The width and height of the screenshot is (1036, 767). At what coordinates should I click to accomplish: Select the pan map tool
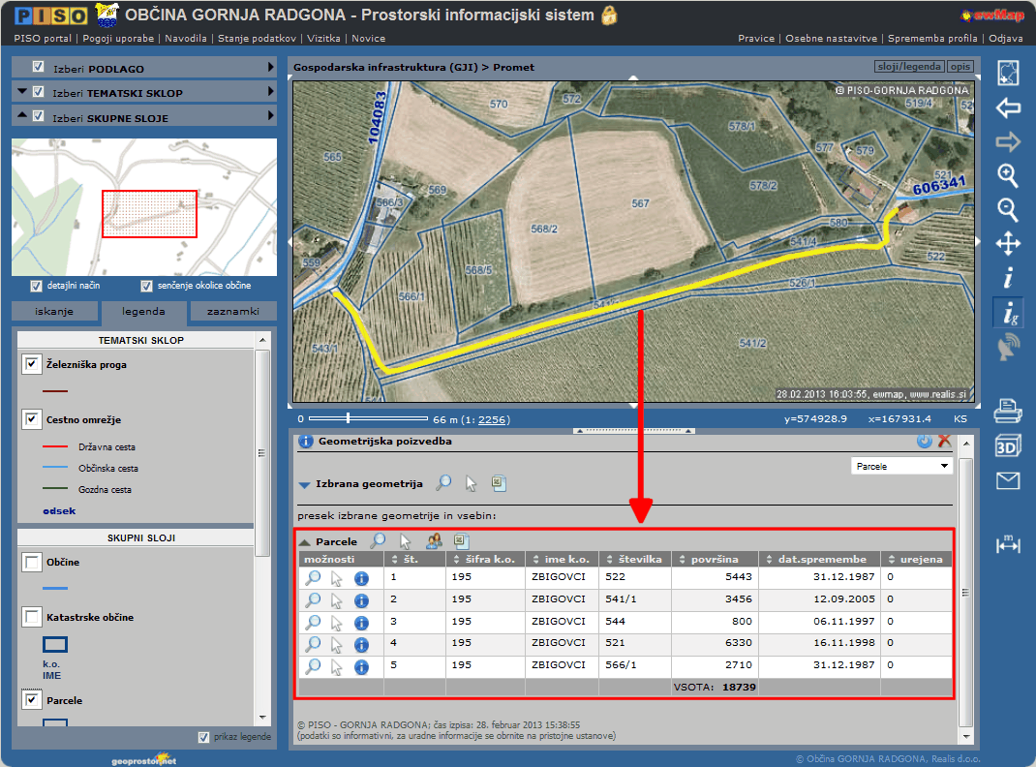click(1008, 243)
